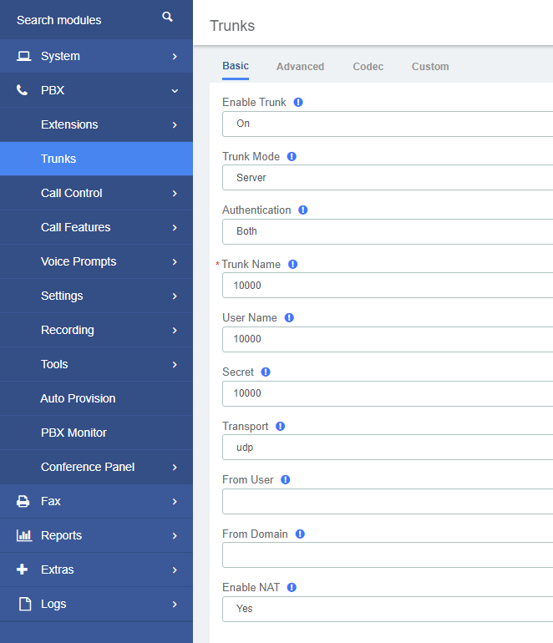553x643 pixels.
Task: Open the Authentication dropdown showing Both
Action: 388,231
